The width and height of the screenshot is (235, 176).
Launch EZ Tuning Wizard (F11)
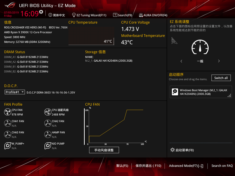coord(89,15)
